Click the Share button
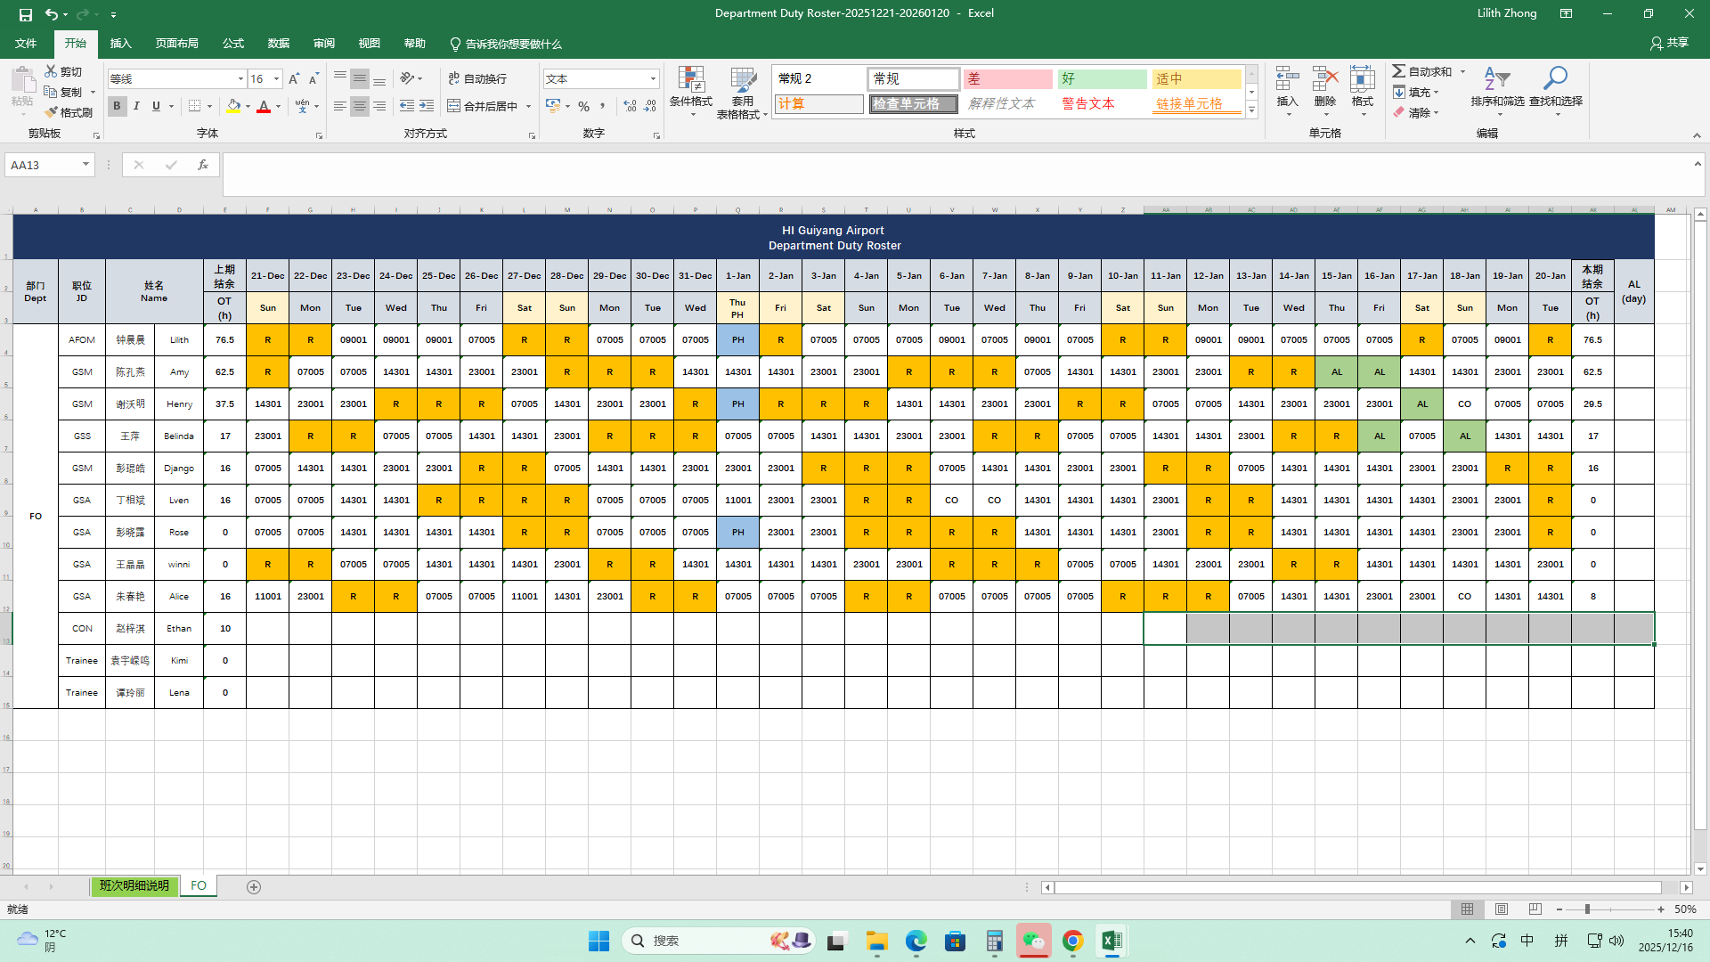The height and width of the screenshot is (962, 1710). click(1669, 43)
